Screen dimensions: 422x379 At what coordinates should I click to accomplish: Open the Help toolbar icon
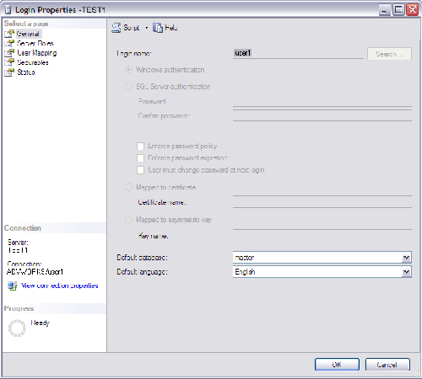158,28
